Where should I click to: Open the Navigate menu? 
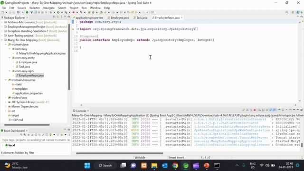click(x=49, y=8)
